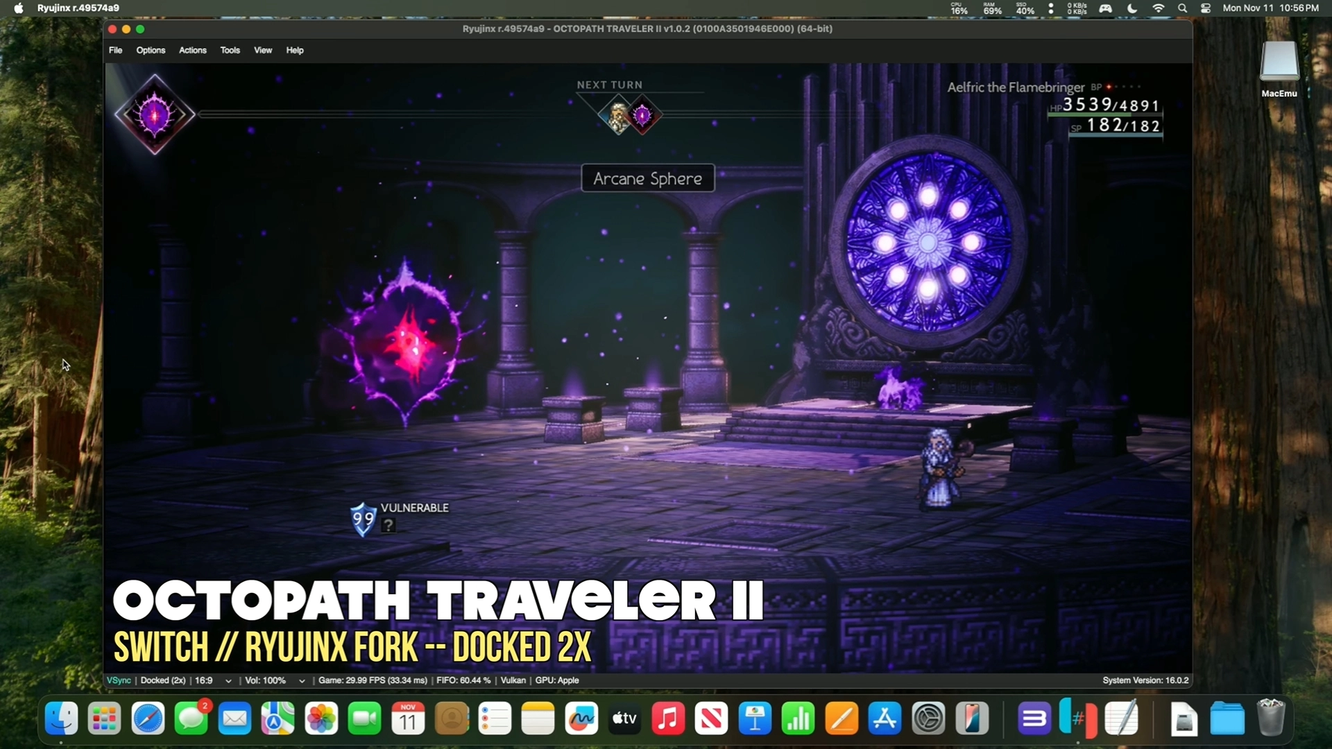Click Aelfric's HP bar
1332x749 pixels.
(x=1104, y=114)
